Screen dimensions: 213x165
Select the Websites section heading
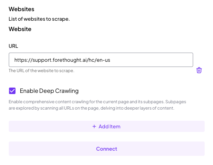[21, 9]
